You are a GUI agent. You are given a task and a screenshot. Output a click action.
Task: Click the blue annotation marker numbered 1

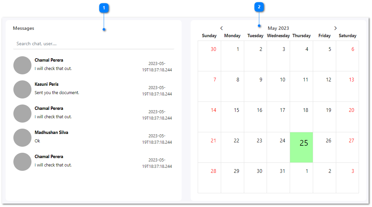click(104, 8)
